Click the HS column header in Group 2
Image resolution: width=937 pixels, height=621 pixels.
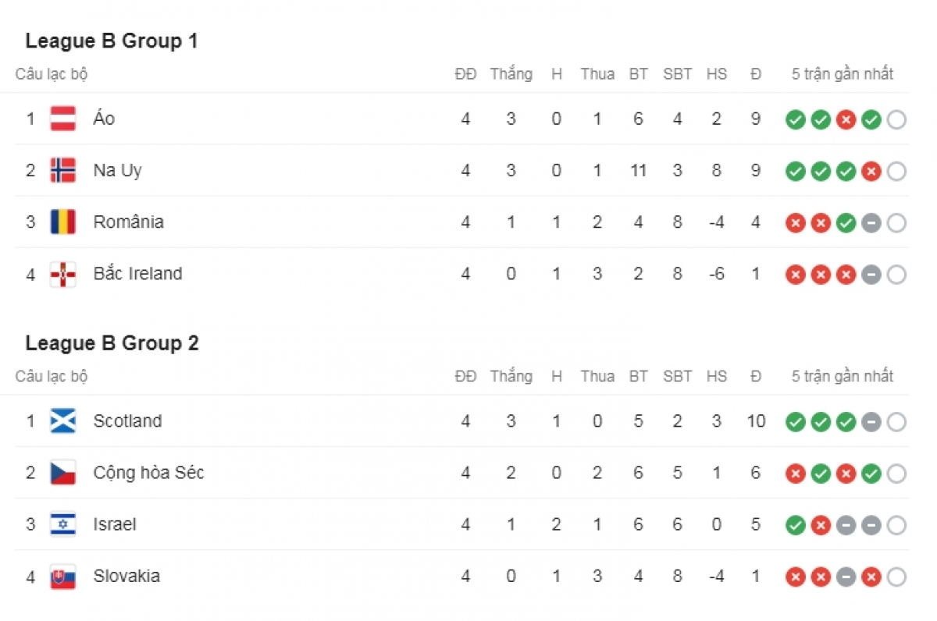point(716,376)
